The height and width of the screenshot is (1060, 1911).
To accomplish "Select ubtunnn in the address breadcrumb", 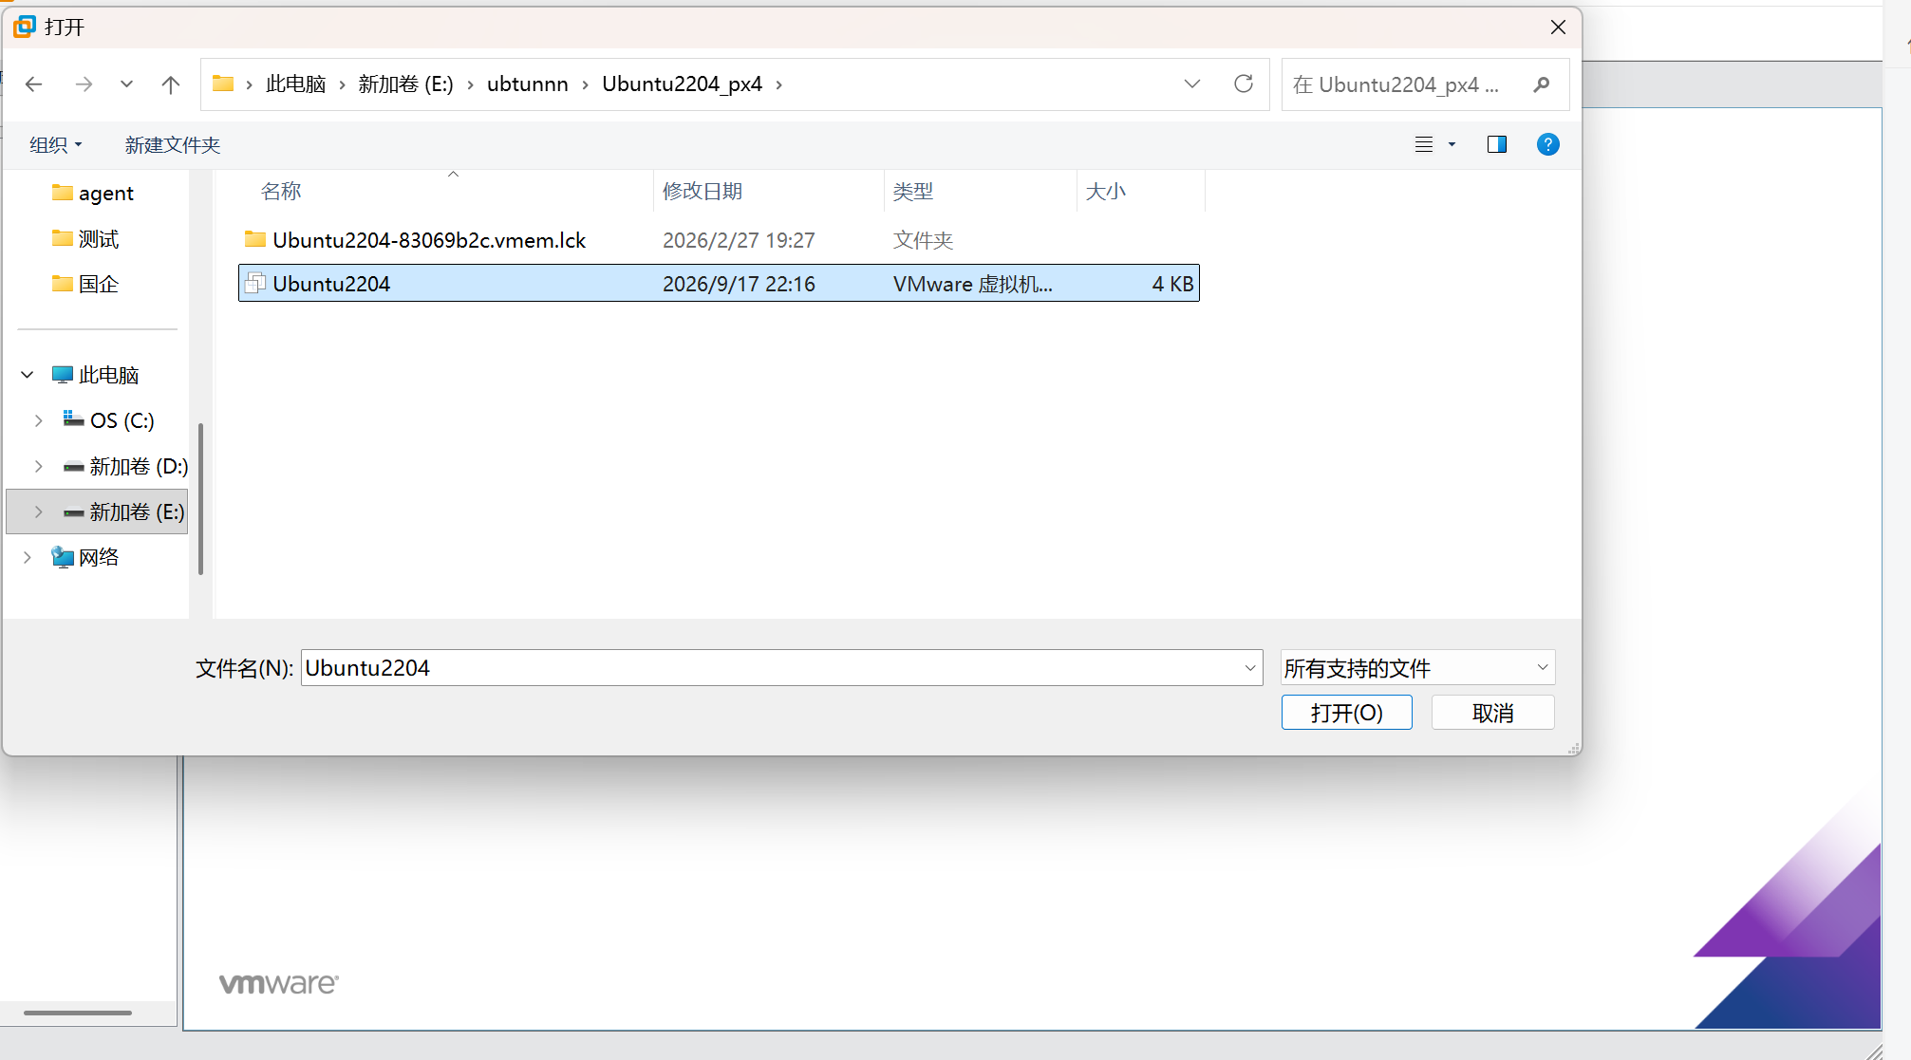I will tap(527, 84).
